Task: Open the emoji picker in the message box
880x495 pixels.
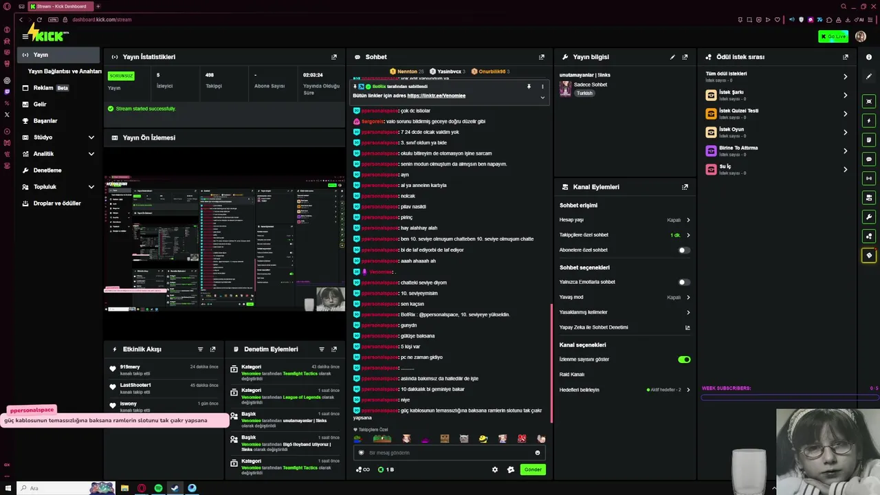Action: pos(538,452)
